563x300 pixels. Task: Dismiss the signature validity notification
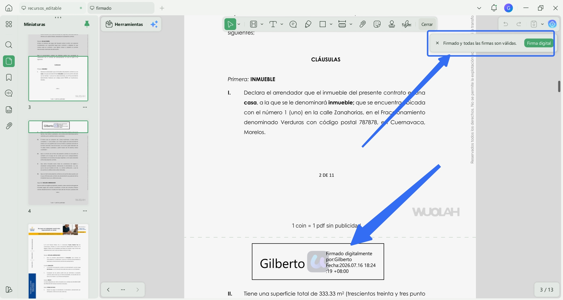coord(437,43)
